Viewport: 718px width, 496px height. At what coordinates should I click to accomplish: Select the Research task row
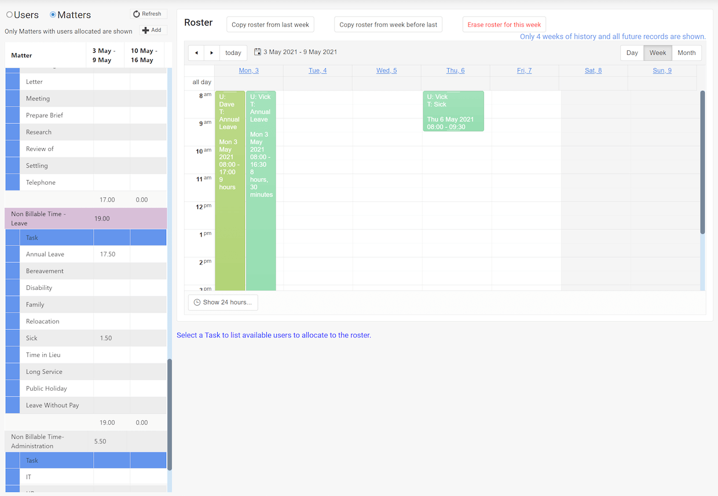[x=86, y=132]
